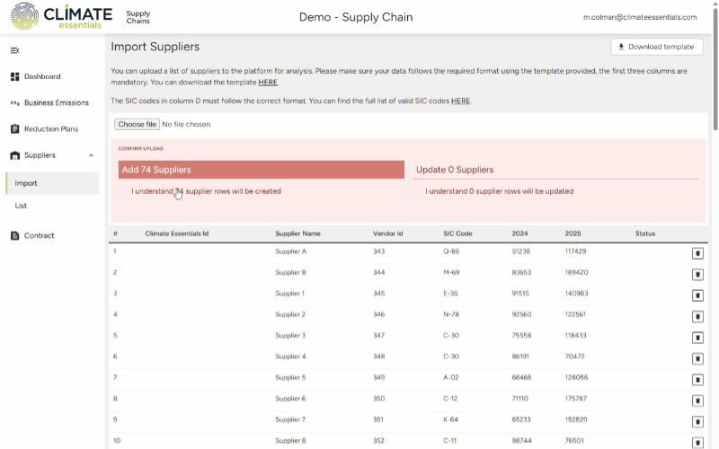Click the Climate Essentials fingerprint logo
Screen dimensions: 719x449
(x=24, y=16)
